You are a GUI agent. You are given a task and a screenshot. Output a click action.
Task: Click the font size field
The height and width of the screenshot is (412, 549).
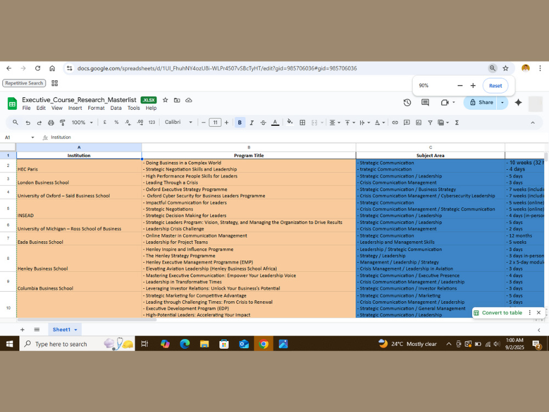(215, 123)
